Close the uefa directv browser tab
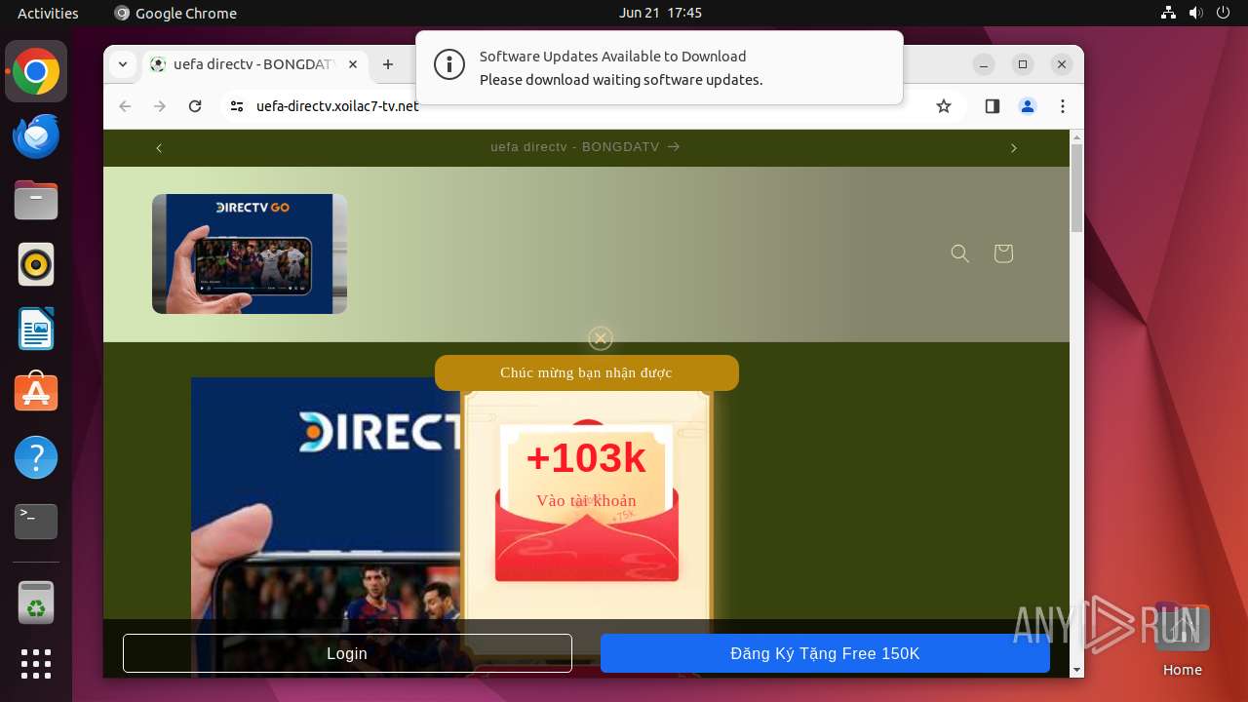The width and height of the screenshot is (1248, 702). 352,64
